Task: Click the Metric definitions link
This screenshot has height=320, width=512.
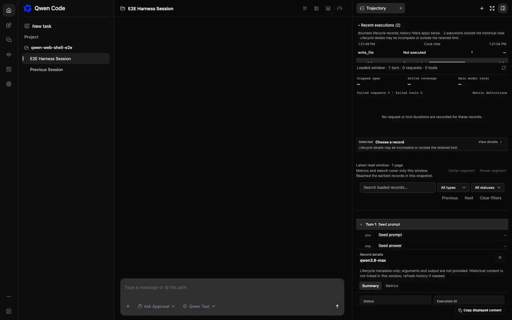Action: [x=490, y=93]
